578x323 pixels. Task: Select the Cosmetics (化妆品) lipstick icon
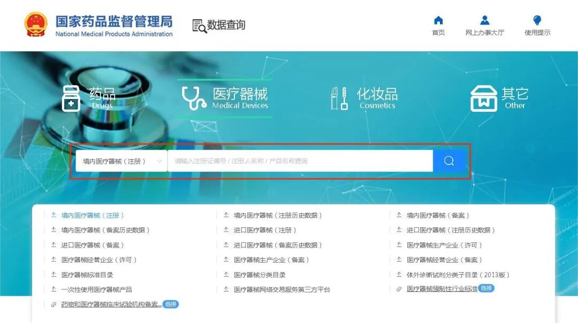338,97
